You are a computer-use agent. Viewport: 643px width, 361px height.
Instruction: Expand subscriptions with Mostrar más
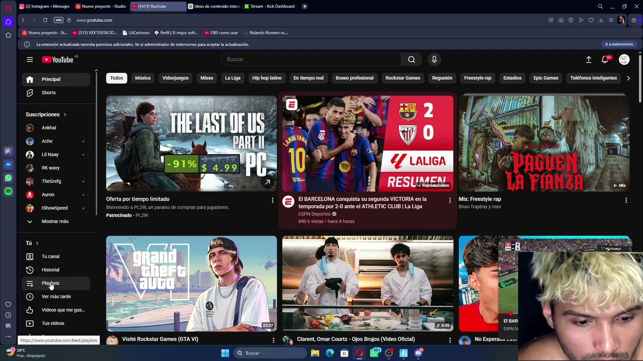pyautogui.click(x=55, y=222)
